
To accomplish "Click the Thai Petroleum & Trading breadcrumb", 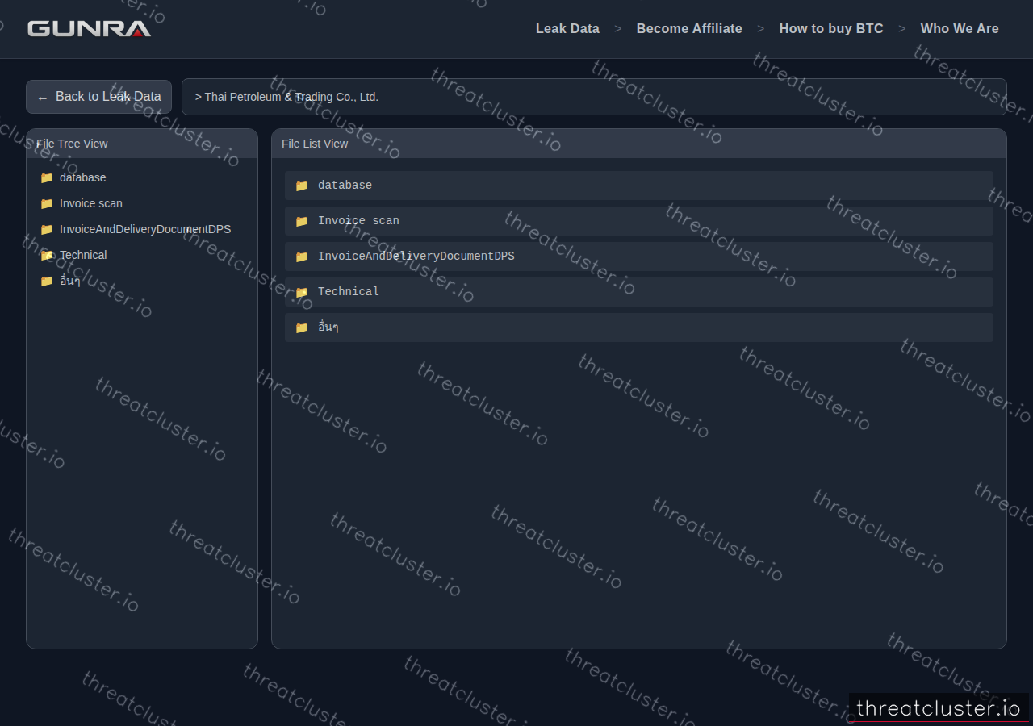I will (x=286, y=97).
